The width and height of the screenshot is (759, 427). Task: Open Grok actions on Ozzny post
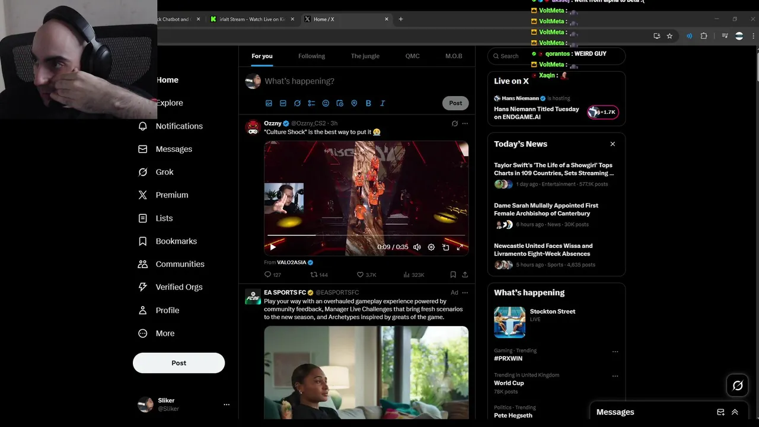pyautogui.click(x=455, y=123)
